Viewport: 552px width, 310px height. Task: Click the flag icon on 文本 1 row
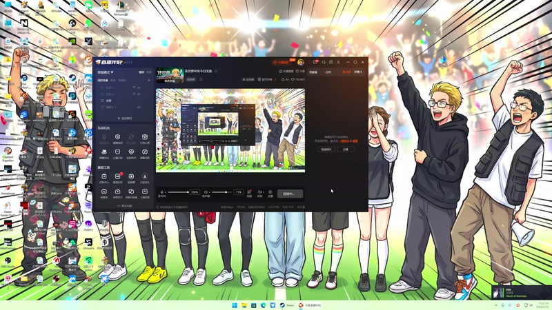[x=134, y=87]
